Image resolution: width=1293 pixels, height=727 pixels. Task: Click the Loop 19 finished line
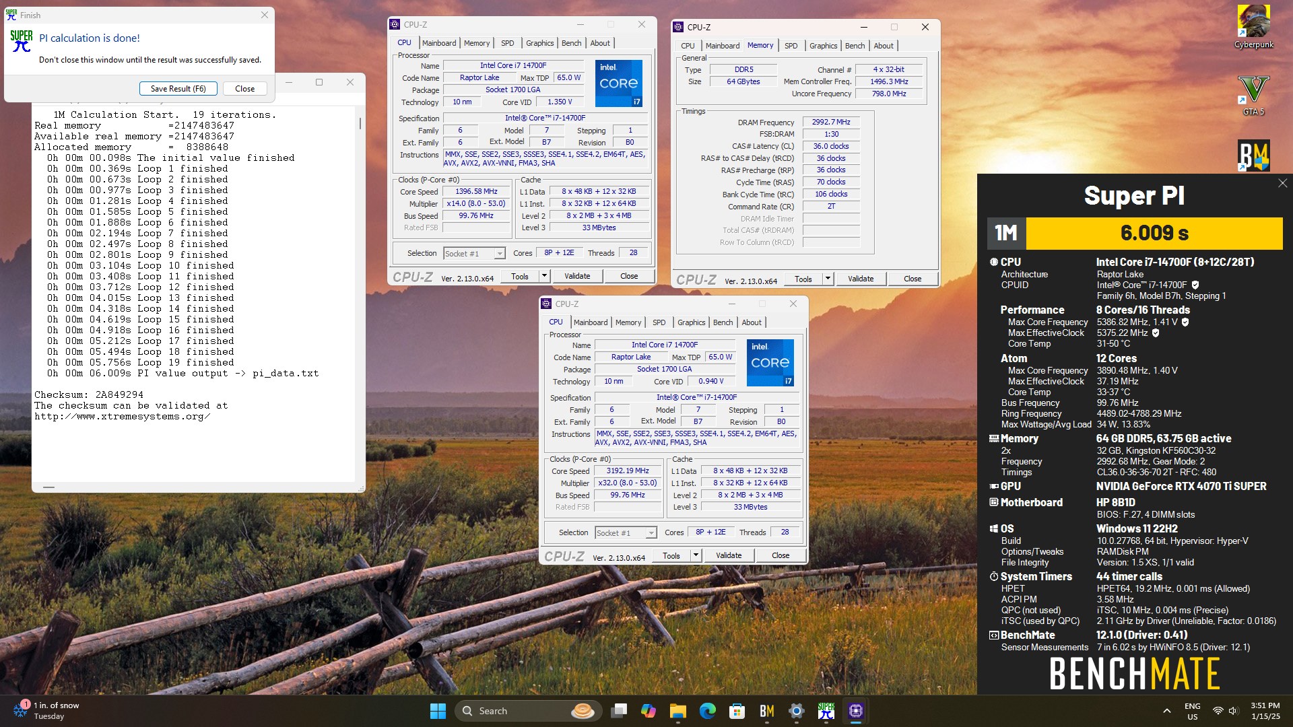click(141, 362)
